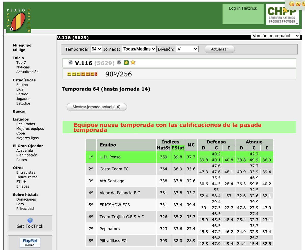Go to previous league with the left double-arrow icon
305x250 pixels.
point(71,62)
